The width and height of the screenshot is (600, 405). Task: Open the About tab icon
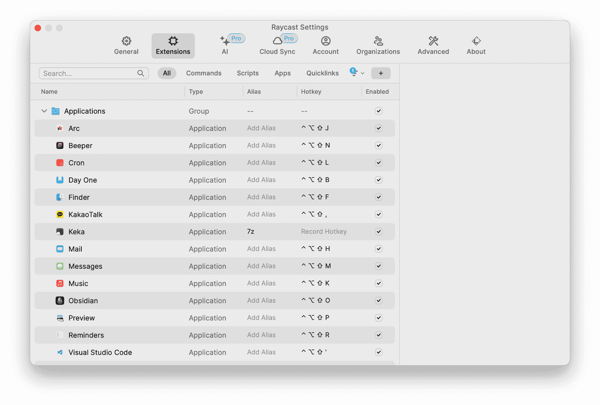[x=476, y=41]
